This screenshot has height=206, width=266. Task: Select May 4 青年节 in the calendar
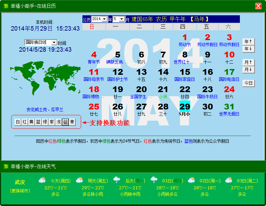tap(94, 58)
